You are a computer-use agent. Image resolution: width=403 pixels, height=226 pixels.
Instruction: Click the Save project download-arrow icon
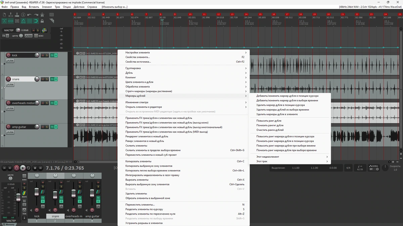point(17,15)
